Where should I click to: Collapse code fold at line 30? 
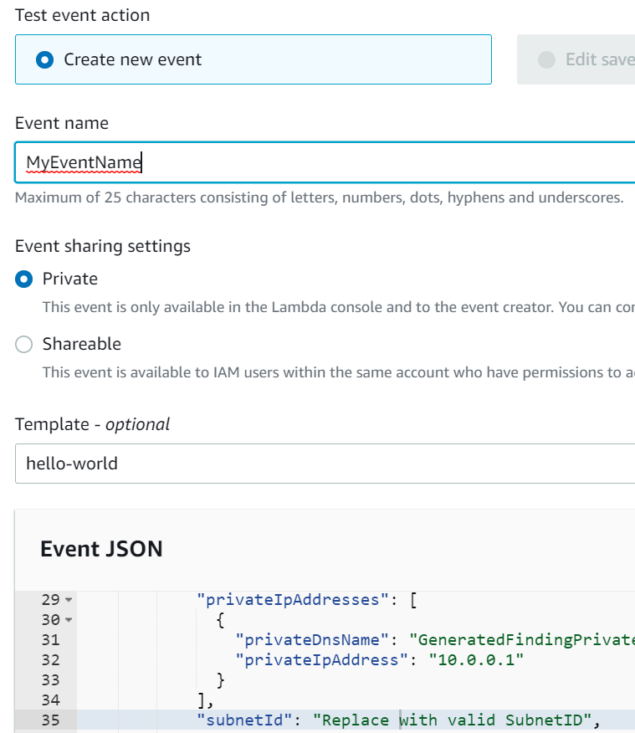pyautogui.click(x=69, y=620)
